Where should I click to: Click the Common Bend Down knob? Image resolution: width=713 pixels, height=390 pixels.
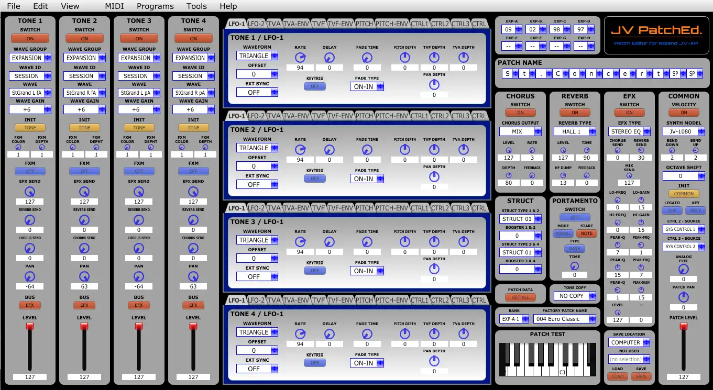click(672, 150)
